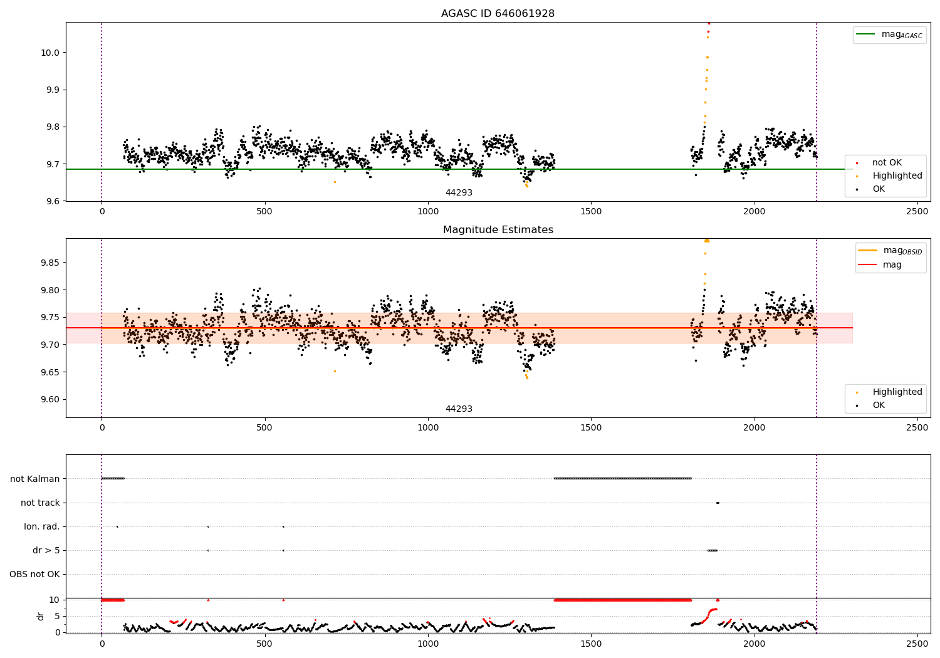
Task: Select "OK" legend entry in Magnitude Estimates plot
Action: pos(879,405)
